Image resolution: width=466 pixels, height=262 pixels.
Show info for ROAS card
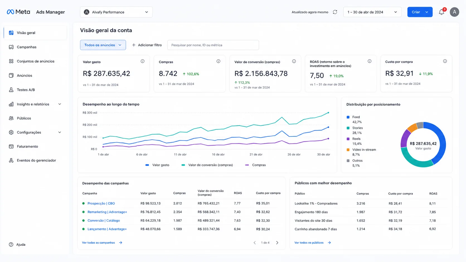pos(370,61)
